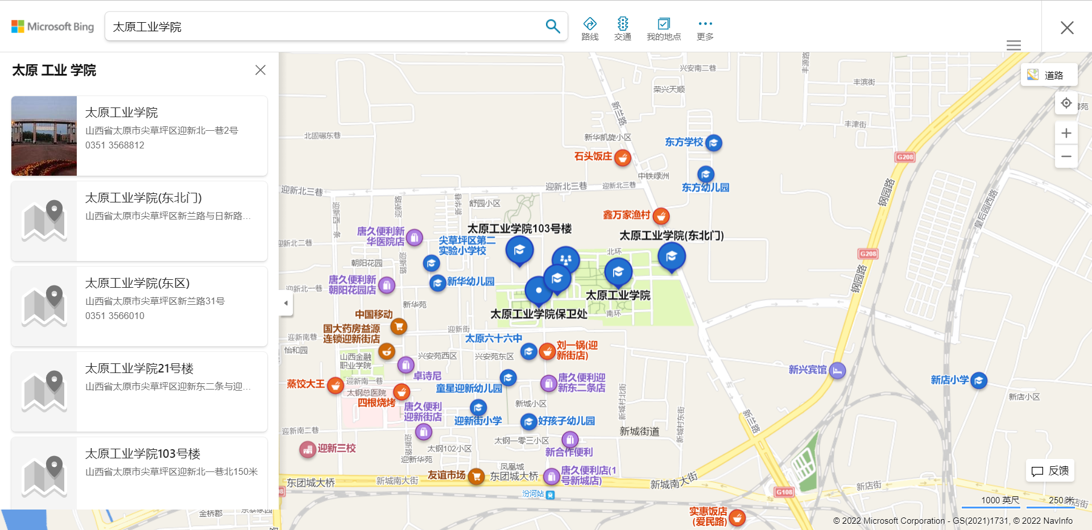Open the 路线 directions tool

(590, 29)
